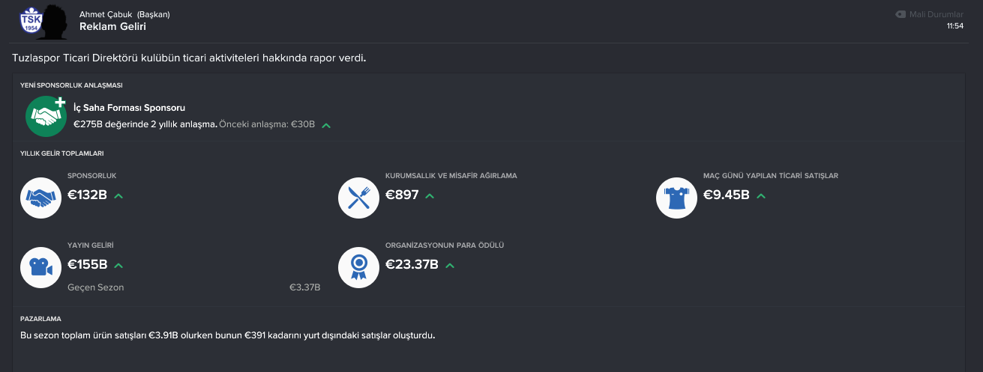
Task: Click the green arrow next to €897
Action: coord(430,196)
